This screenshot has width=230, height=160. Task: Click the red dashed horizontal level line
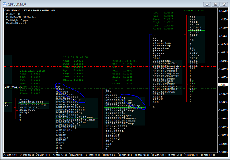coord(111,67)
